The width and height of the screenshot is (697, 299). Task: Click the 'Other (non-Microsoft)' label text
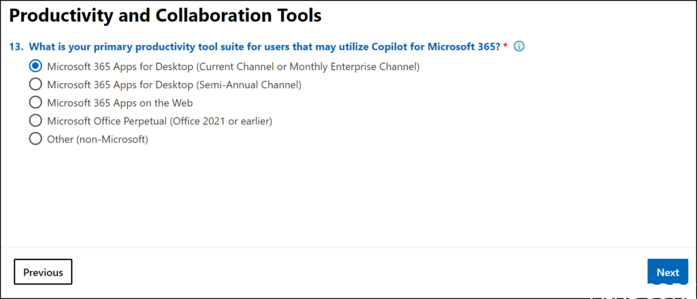point(97,139)
